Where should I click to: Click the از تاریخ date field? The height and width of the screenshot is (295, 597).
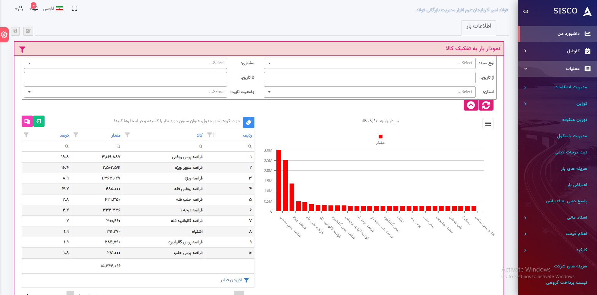pos(370,78)
